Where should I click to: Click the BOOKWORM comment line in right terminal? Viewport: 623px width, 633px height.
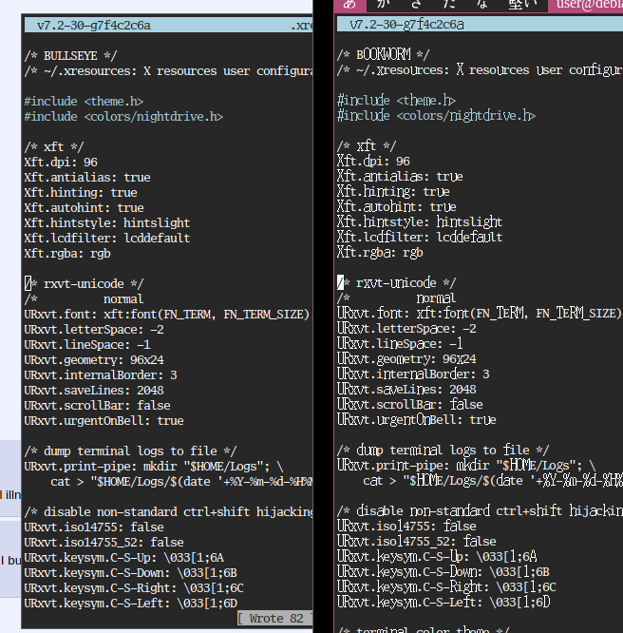(x=383, y=54)
